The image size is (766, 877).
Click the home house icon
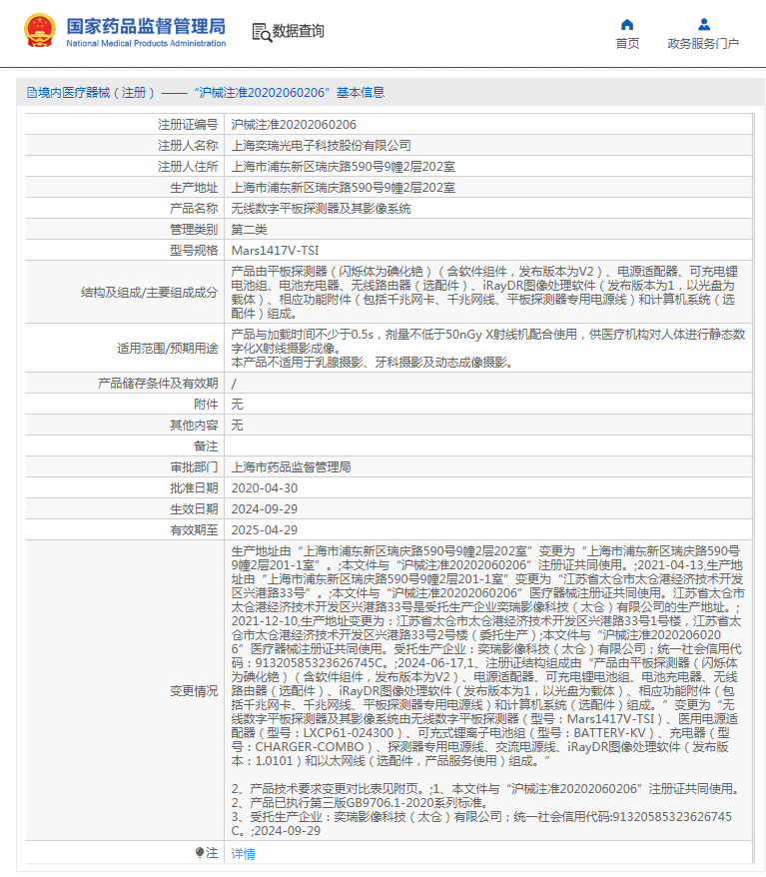627,24
